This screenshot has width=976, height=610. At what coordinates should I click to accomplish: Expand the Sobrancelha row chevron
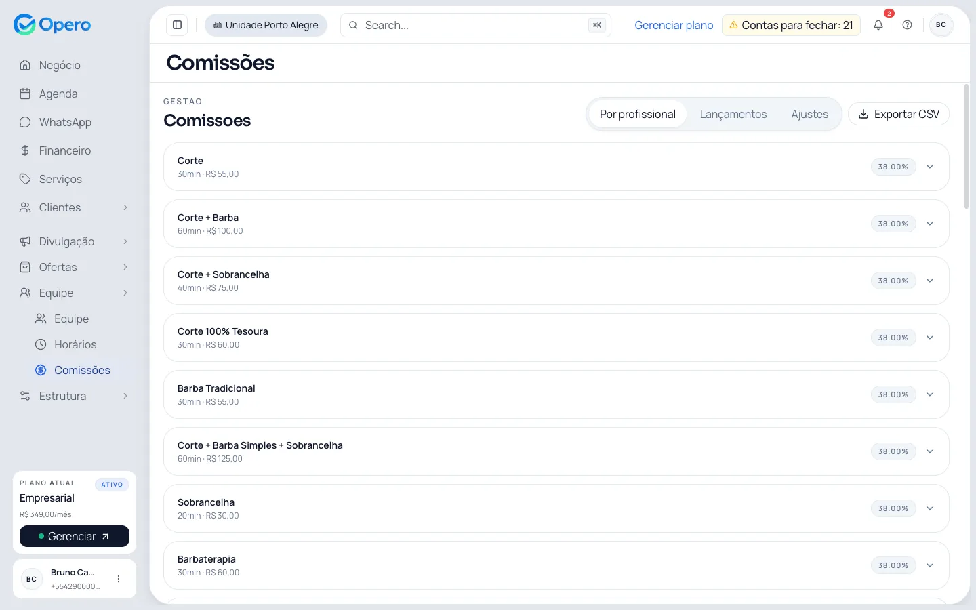pos(930,508)
